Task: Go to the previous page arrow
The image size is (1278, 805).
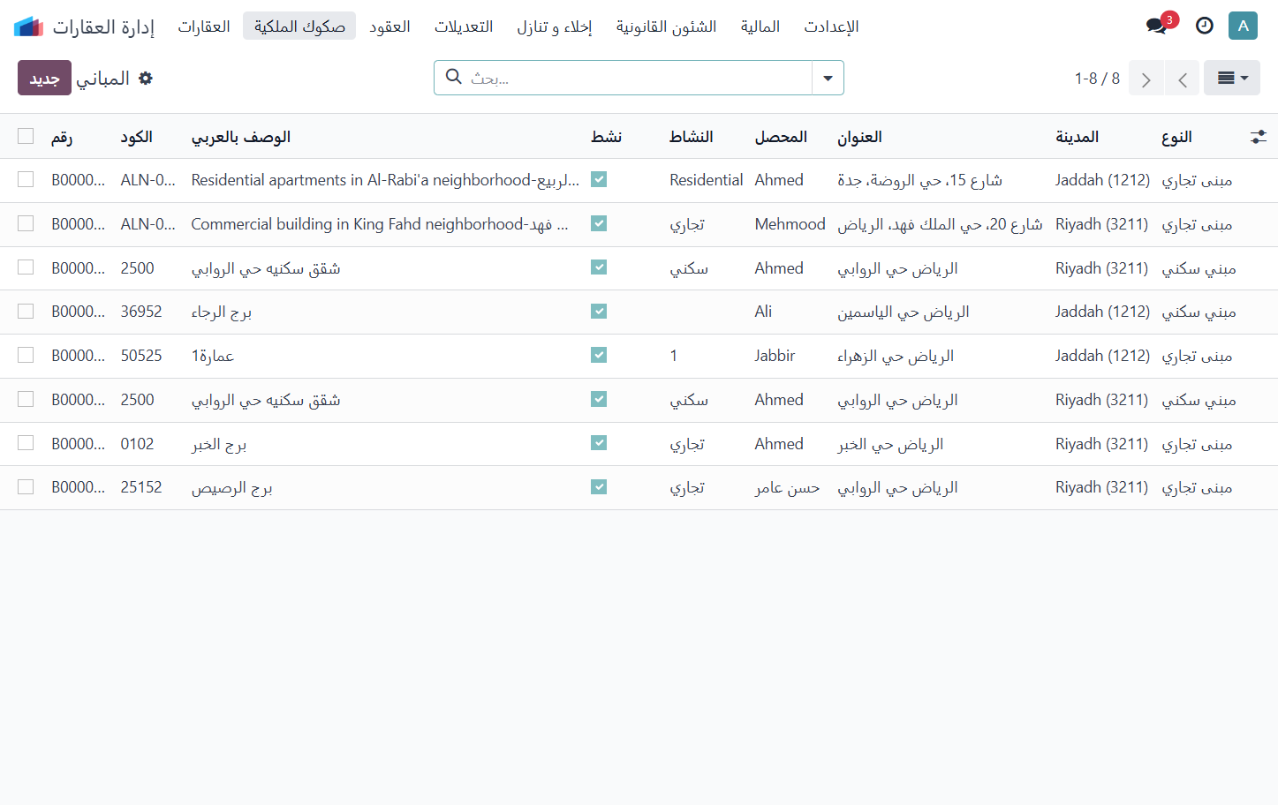Action: 1182,79
